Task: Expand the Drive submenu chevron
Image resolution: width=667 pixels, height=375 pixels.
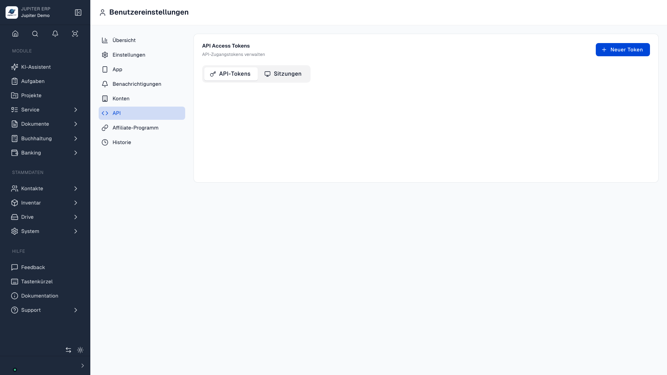Action: (x=76, y=217)
